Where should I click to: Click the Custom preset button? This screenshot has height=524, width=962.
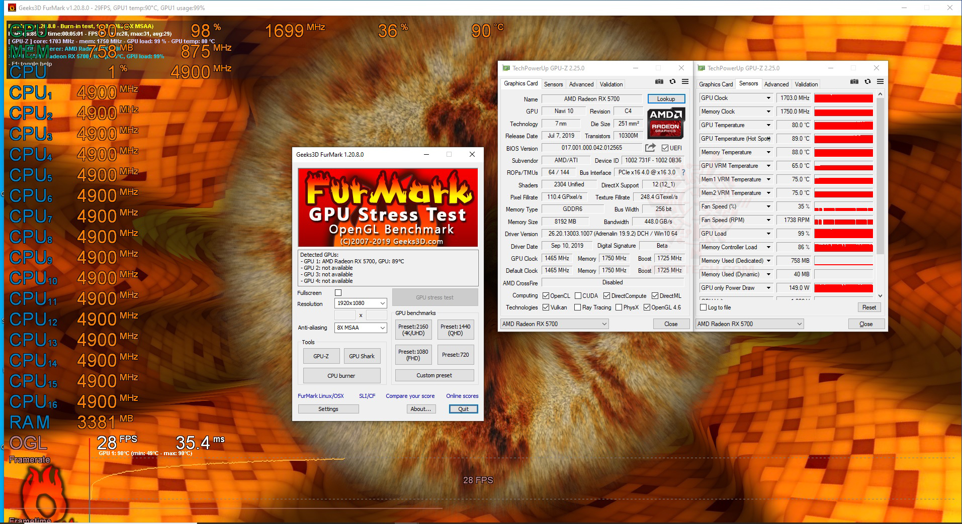pos(434,375)
